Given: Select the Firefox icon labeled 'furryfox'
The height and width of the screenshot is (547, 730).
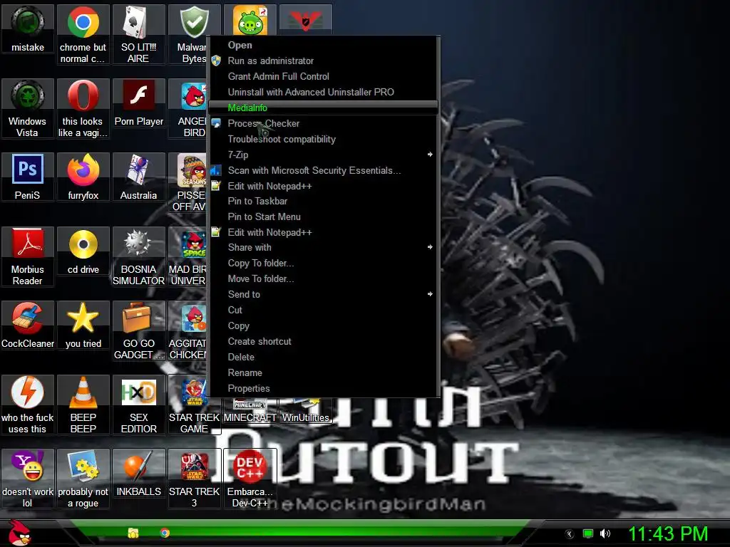Looking at the screenshot, I should [83, 177].
